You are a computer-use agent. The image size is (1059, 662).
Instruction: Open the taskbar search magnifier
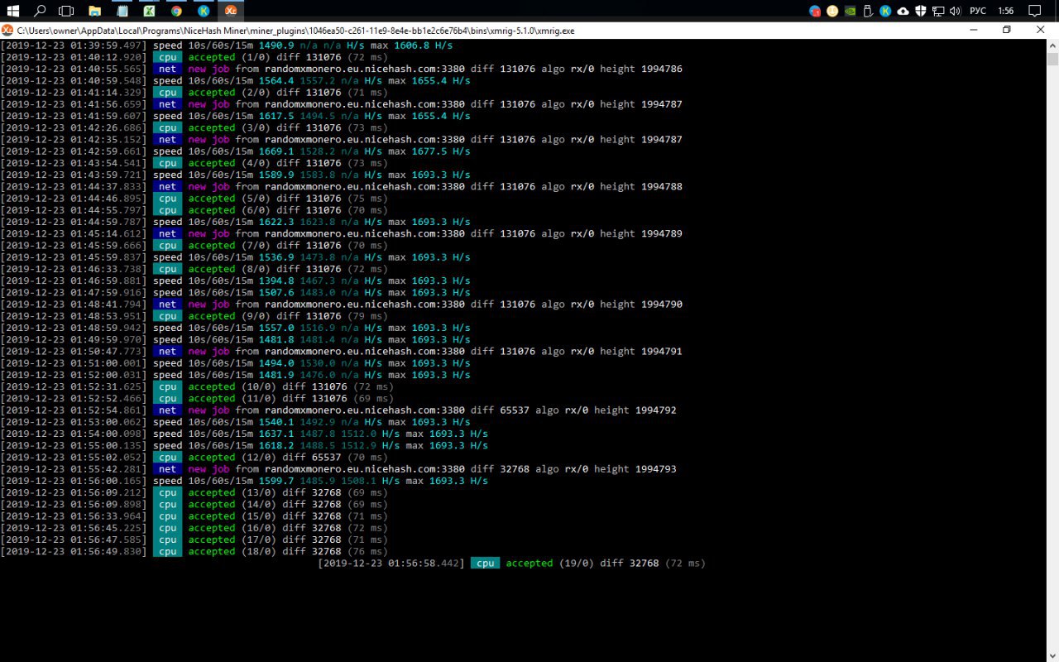pyautogui.click(x=40, y=11)
